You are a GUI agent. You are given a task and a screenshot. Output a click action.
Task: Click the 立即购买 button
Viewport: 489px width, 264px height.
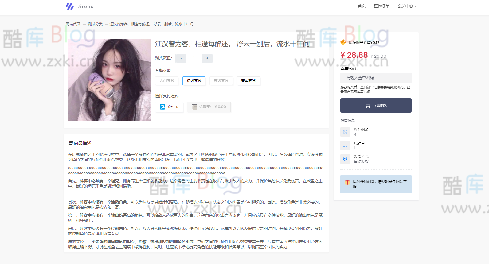(x=376, y=105)
